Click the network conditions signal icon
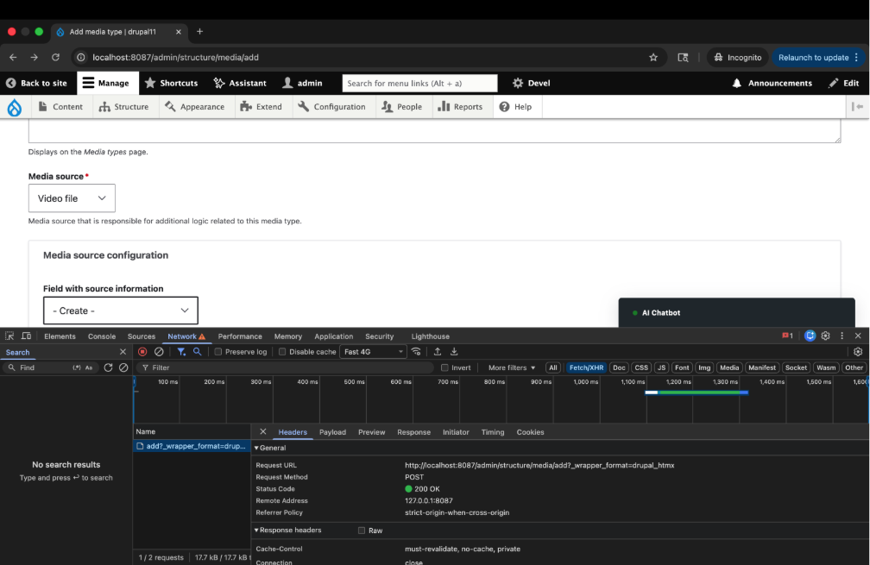 415,351
